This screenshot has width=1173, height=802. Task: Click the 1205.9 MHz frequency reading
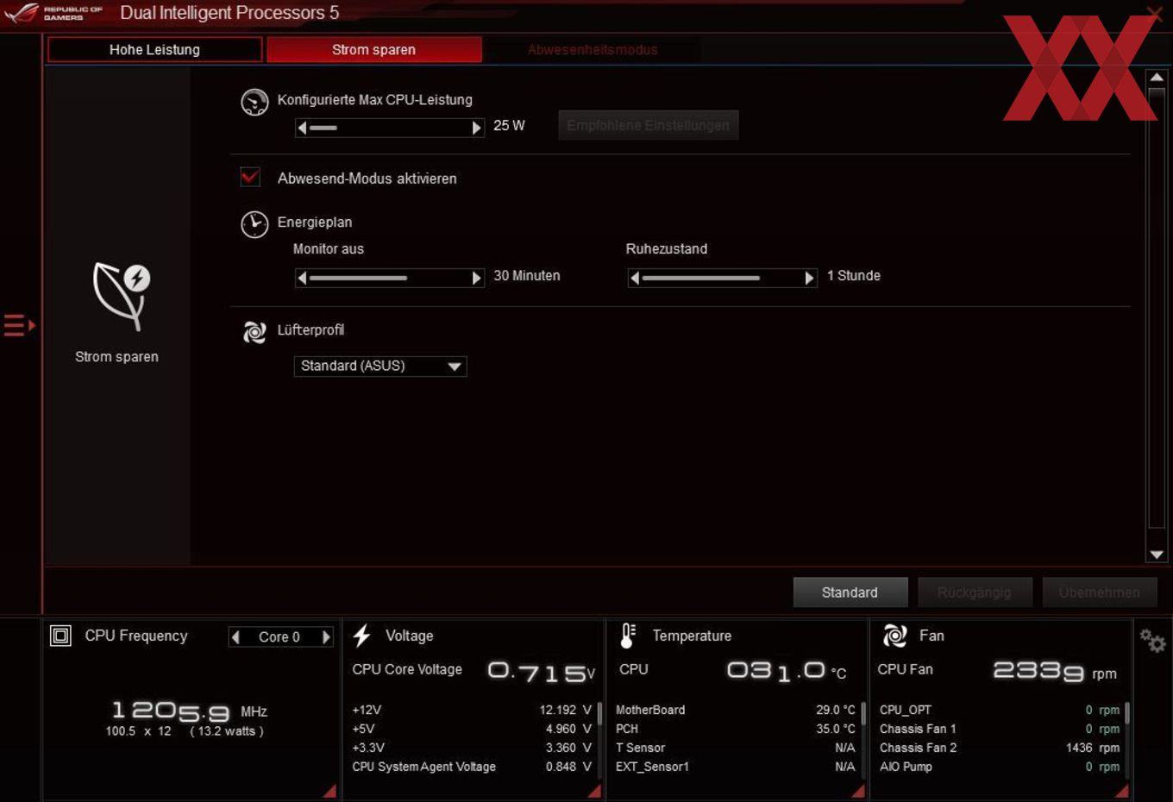(x=189, y=711)
